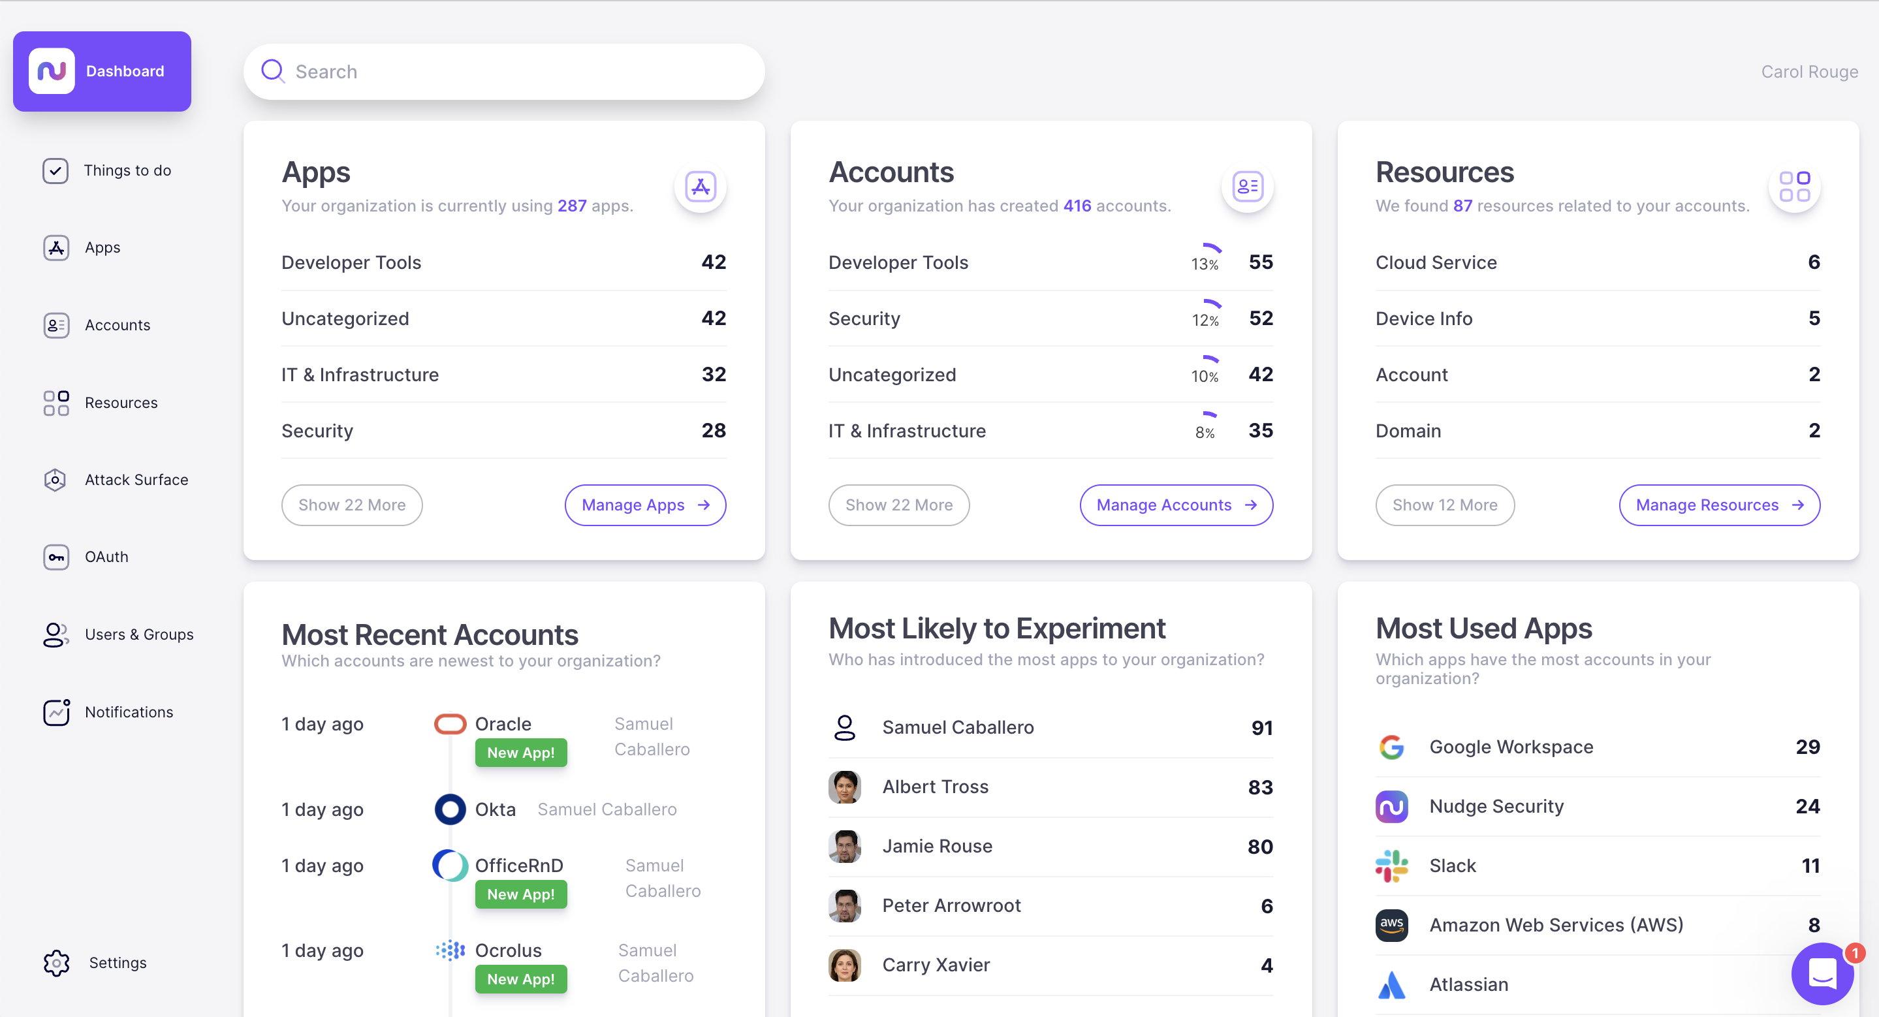Screen dimensions: 1879x1017
Task: Show 12 more resource types
Action: pos(1445,505)
